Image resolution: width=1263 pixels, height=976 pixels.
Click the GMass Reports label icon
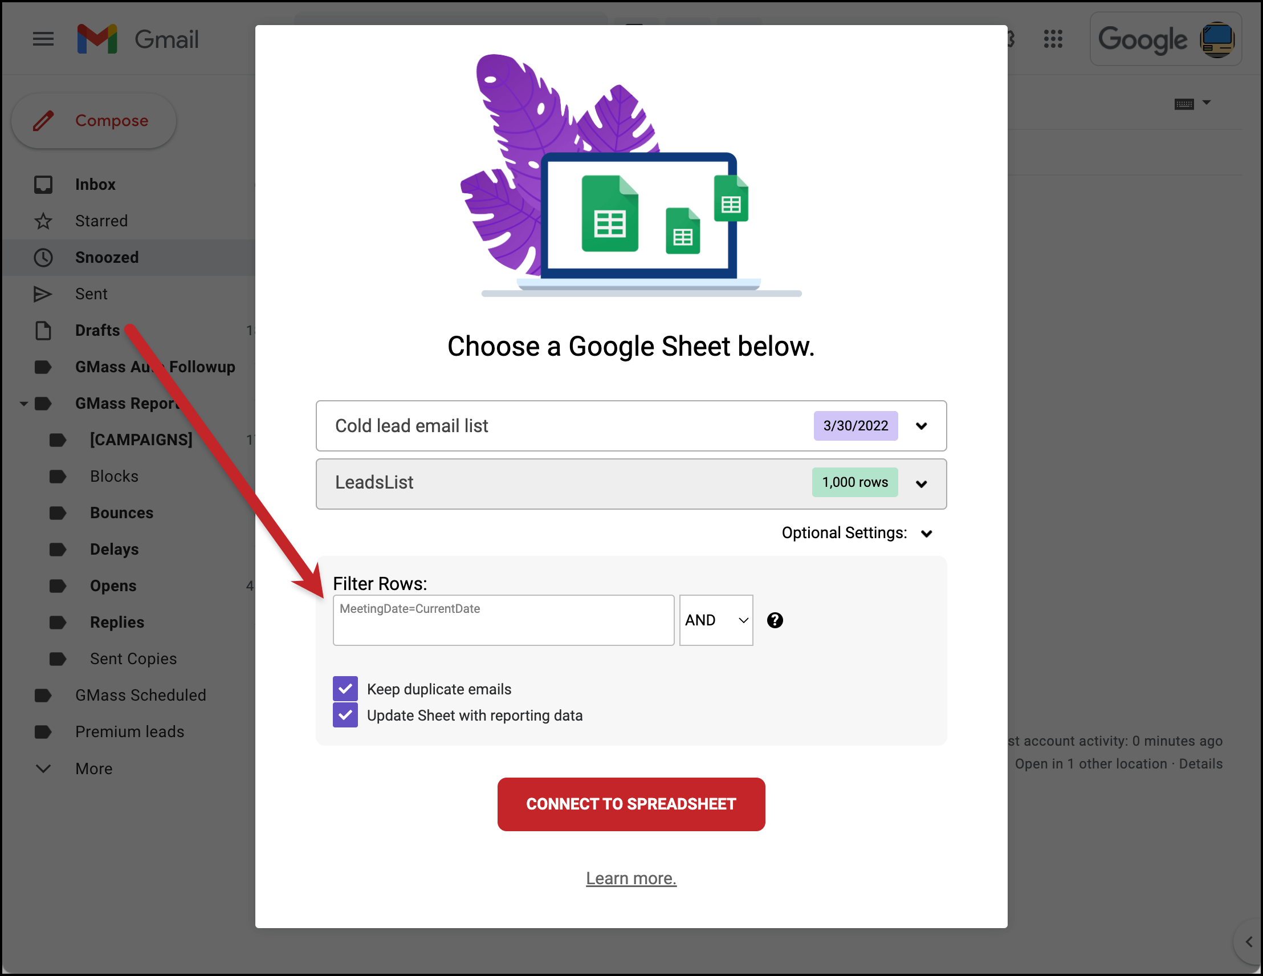(43, 403)
